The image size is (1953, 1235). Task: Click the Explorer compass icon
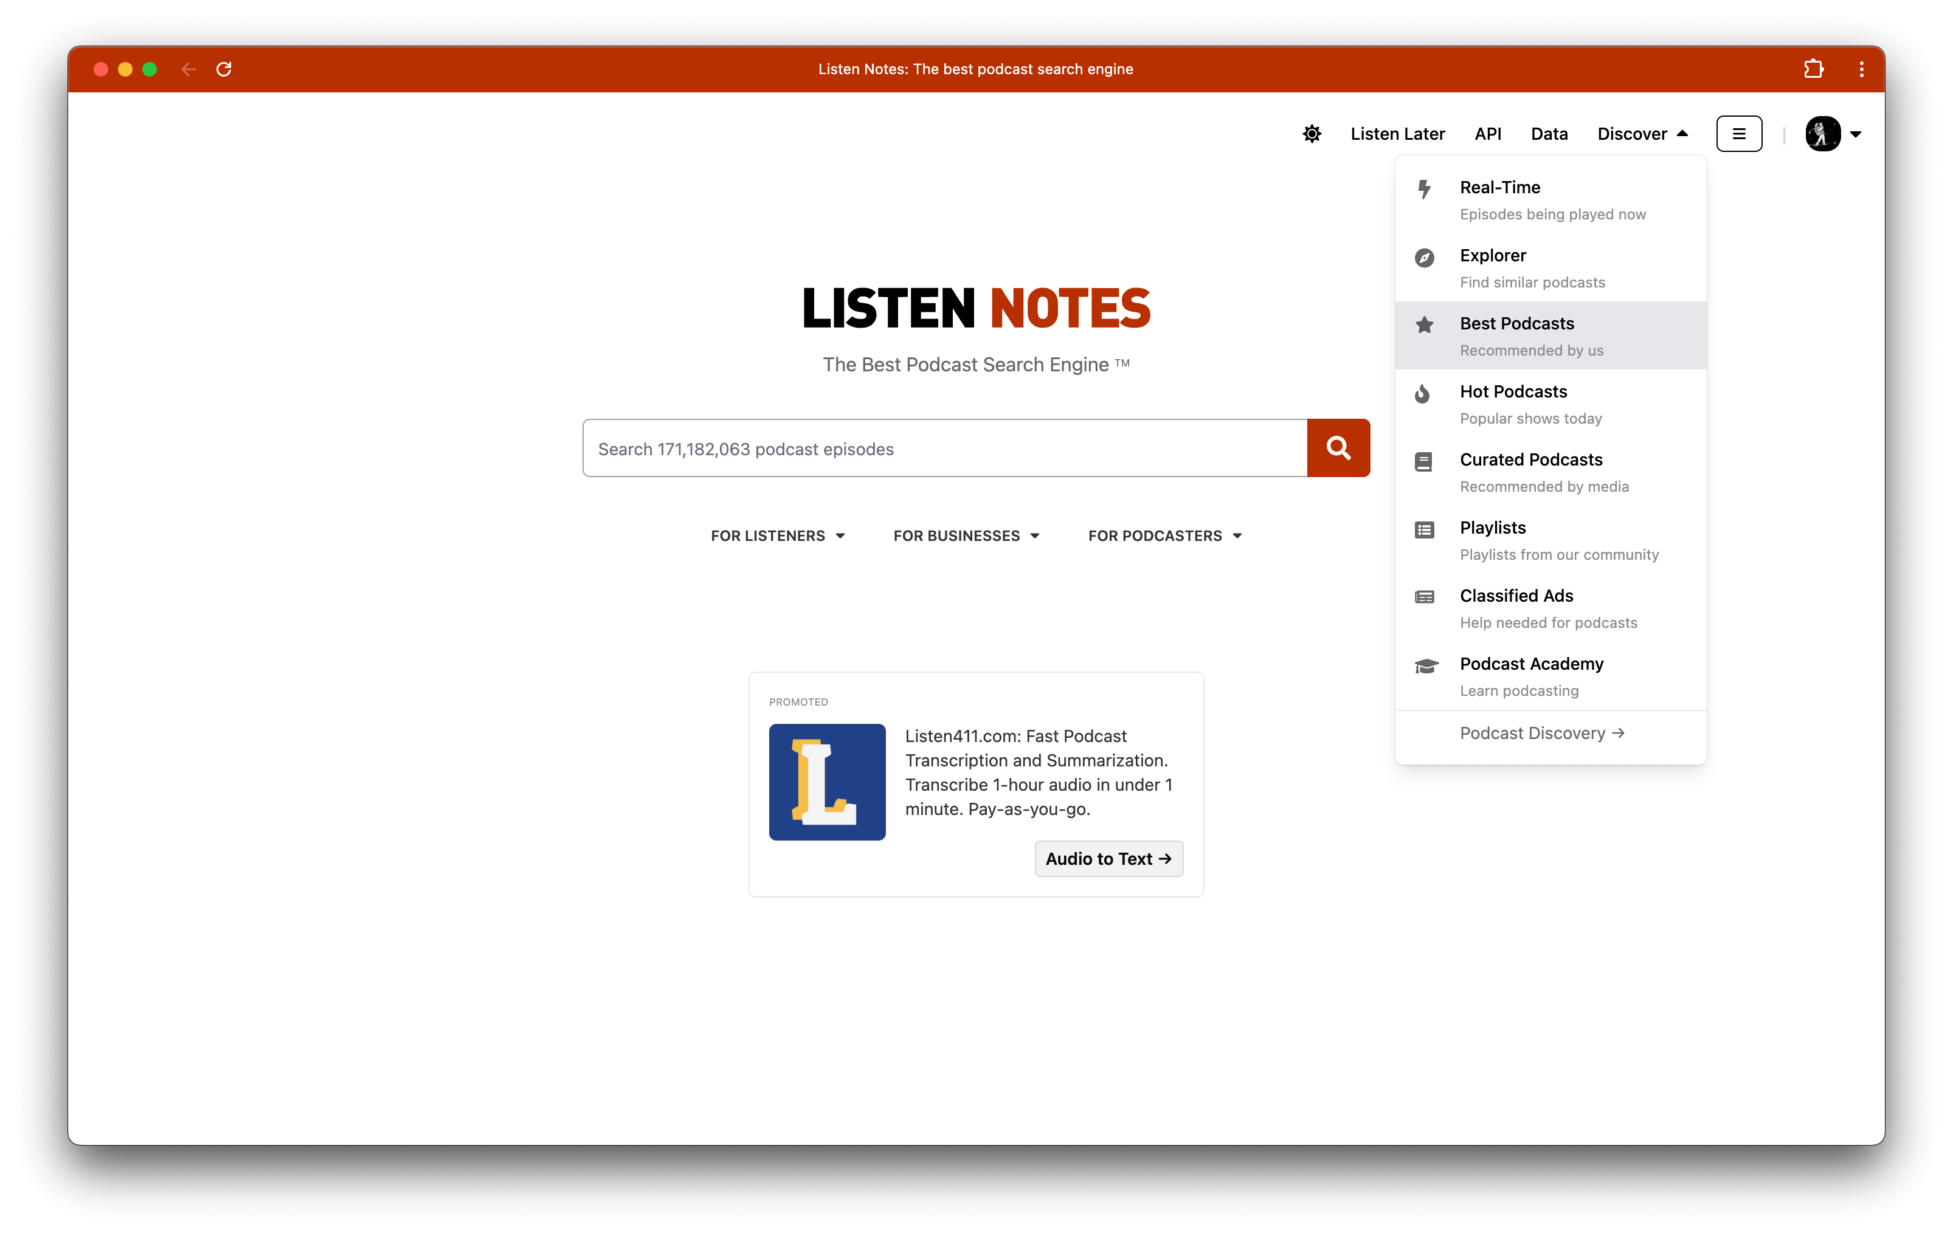tap(1424, 258)
